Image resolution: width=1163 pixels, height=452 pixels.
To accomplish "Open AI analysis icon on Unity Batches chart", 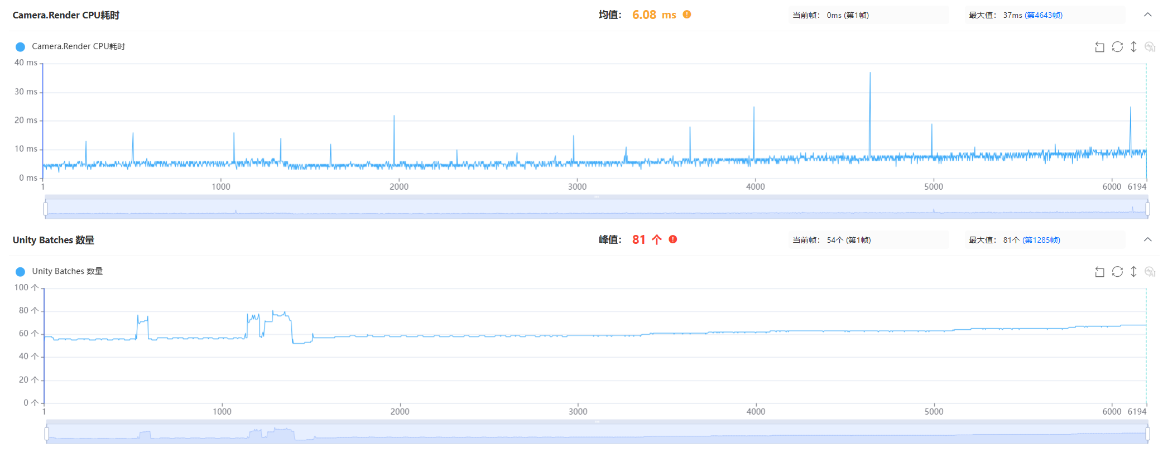I will [1150, 272].
